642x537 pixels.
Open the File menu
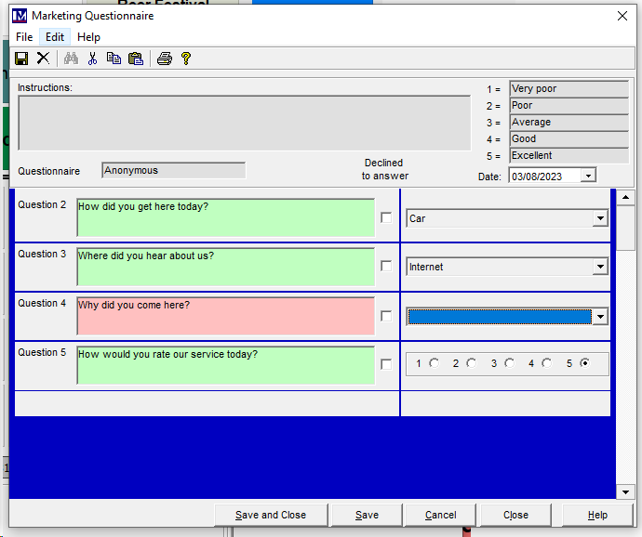pos(24,37)
